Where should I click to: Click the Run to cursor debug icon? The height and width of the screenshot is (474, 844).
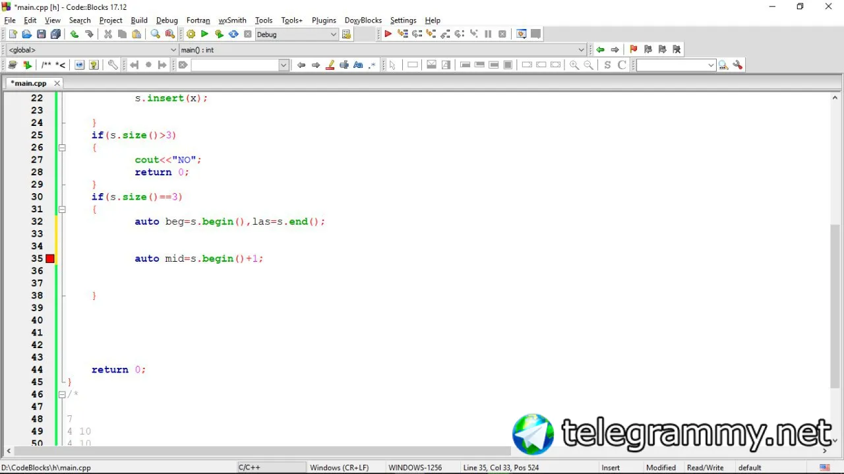[402, 34]
